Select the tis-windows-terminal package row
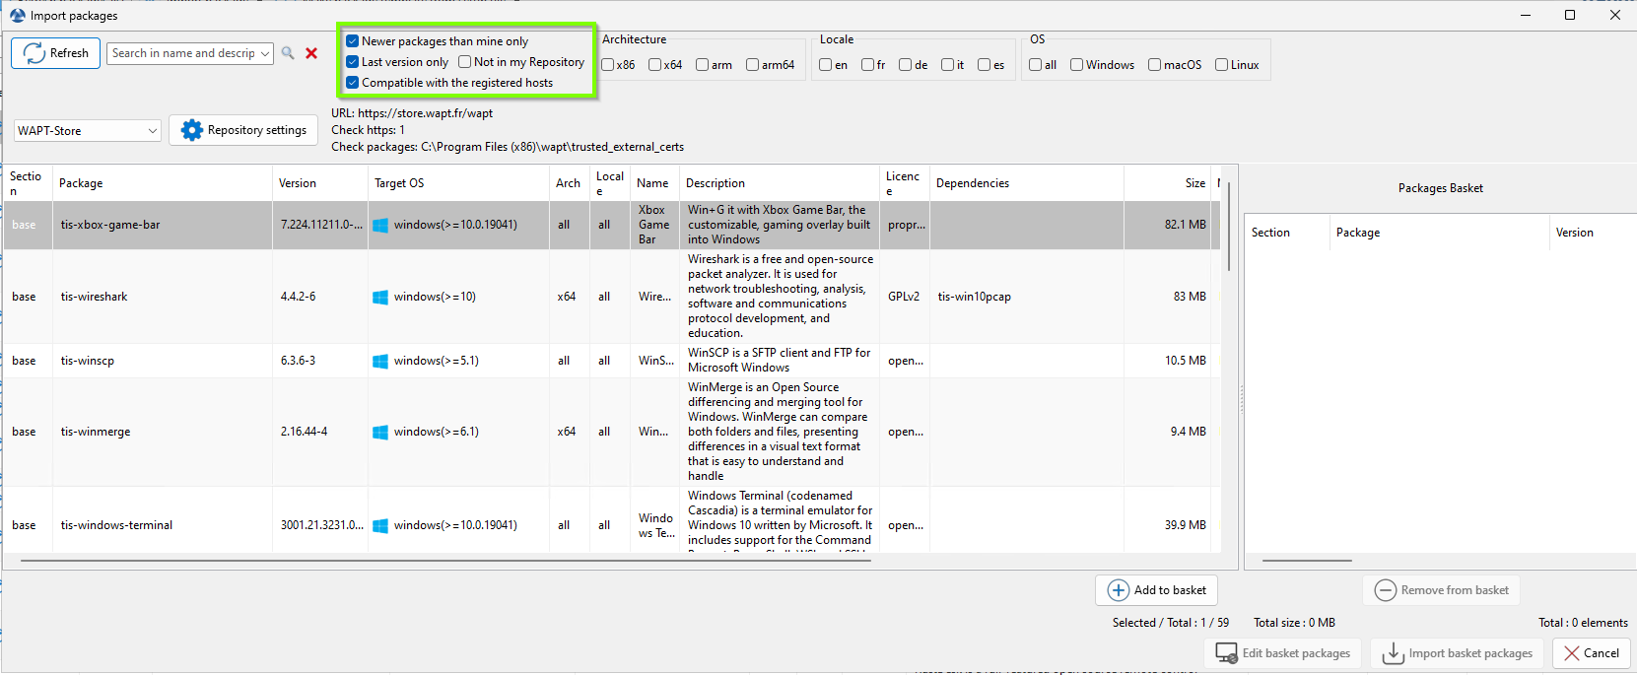Screen dimensions: 1637x675 611,519
